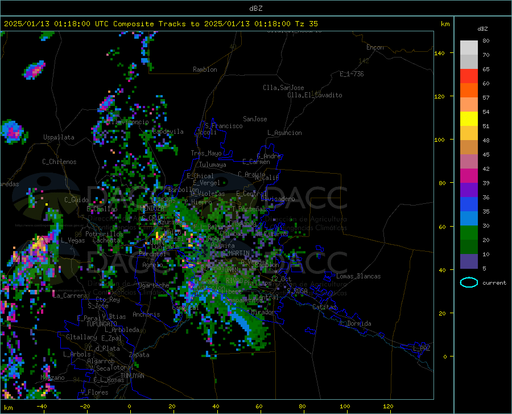Click the Zapata label
This screenshot has width=512, height=414.
point(139,355)
